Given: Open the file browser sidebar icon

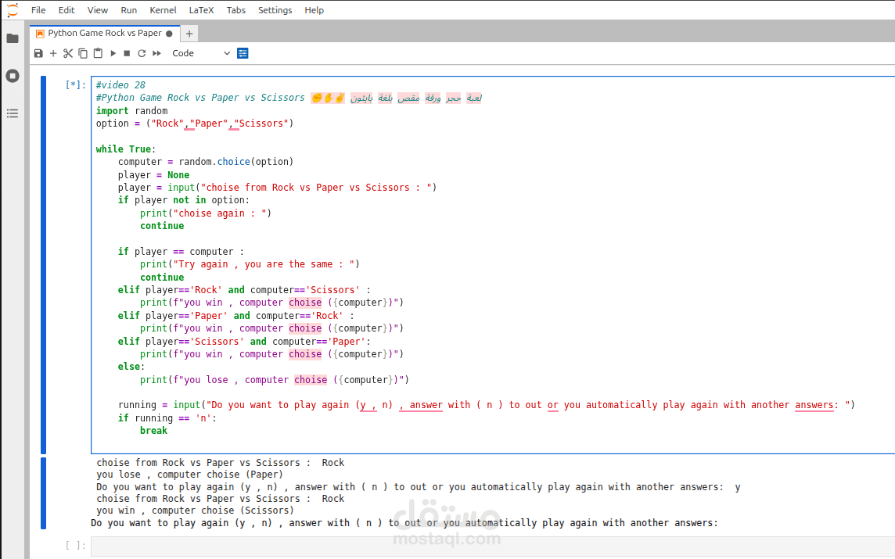Looking at the screenshot, I should (x=13, y=38).
